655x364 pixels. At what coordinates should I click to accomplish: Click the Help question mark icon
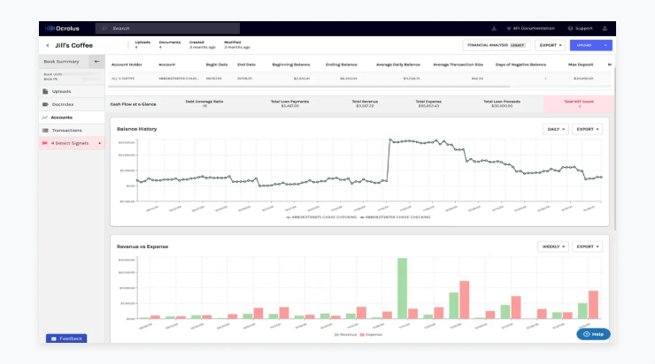(586, 334)
